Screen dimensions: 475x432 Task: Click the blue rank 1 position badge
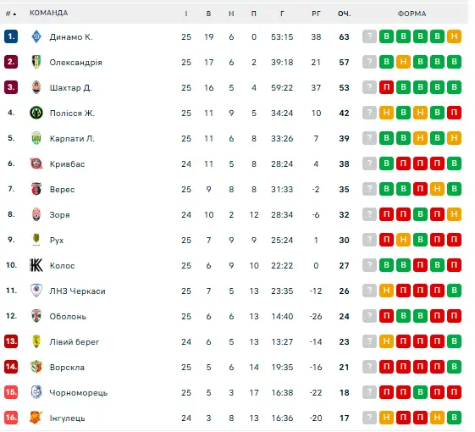pos(11,36)
